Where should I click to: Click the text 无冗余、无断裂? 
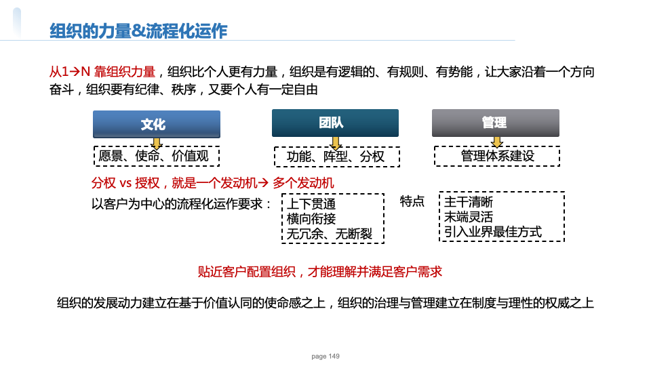coord(330,234)
